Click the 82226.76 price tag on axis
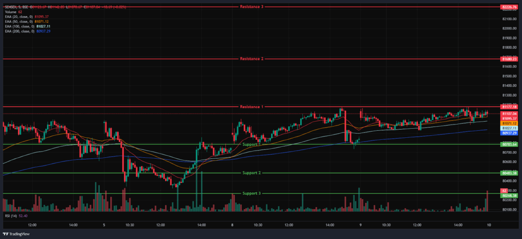The height and width of the screenshot is (239, 522). coord(509,7)
